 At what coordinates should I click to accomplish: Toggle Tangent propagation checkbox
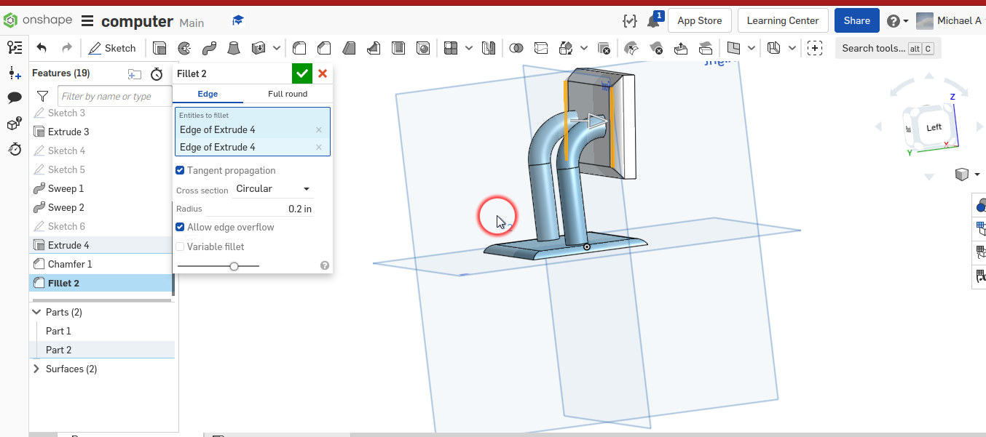click(179, 170)
